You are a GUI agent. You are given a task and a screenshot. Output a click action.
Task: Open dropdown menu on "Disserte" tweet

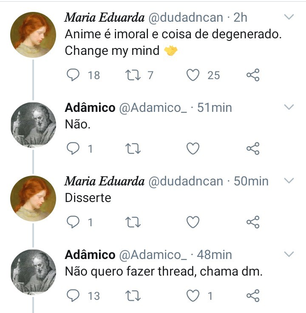click(289, 181)
